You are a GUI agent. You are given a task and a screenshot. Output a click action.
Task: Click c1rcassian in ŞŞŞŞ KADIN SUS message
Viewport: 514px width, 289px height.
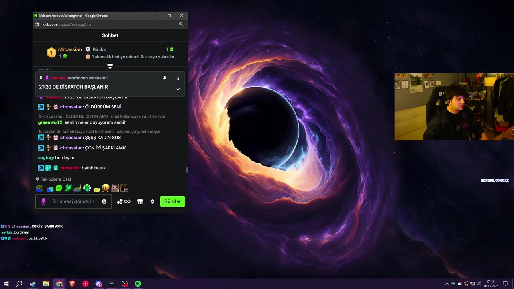71,138
